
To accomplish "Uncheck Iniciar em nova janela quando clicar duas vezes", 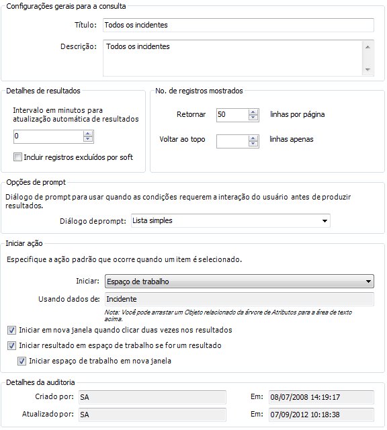I will [11, 330].
